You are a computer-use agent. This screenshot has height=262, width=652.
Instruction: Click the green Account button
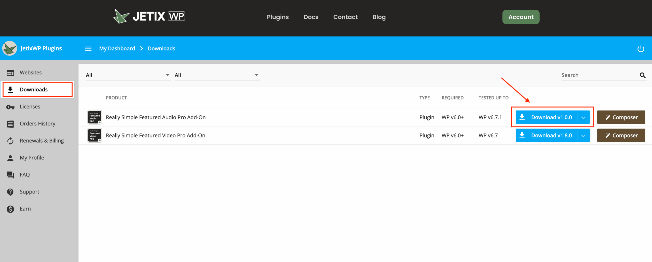[x=521, y=17]
